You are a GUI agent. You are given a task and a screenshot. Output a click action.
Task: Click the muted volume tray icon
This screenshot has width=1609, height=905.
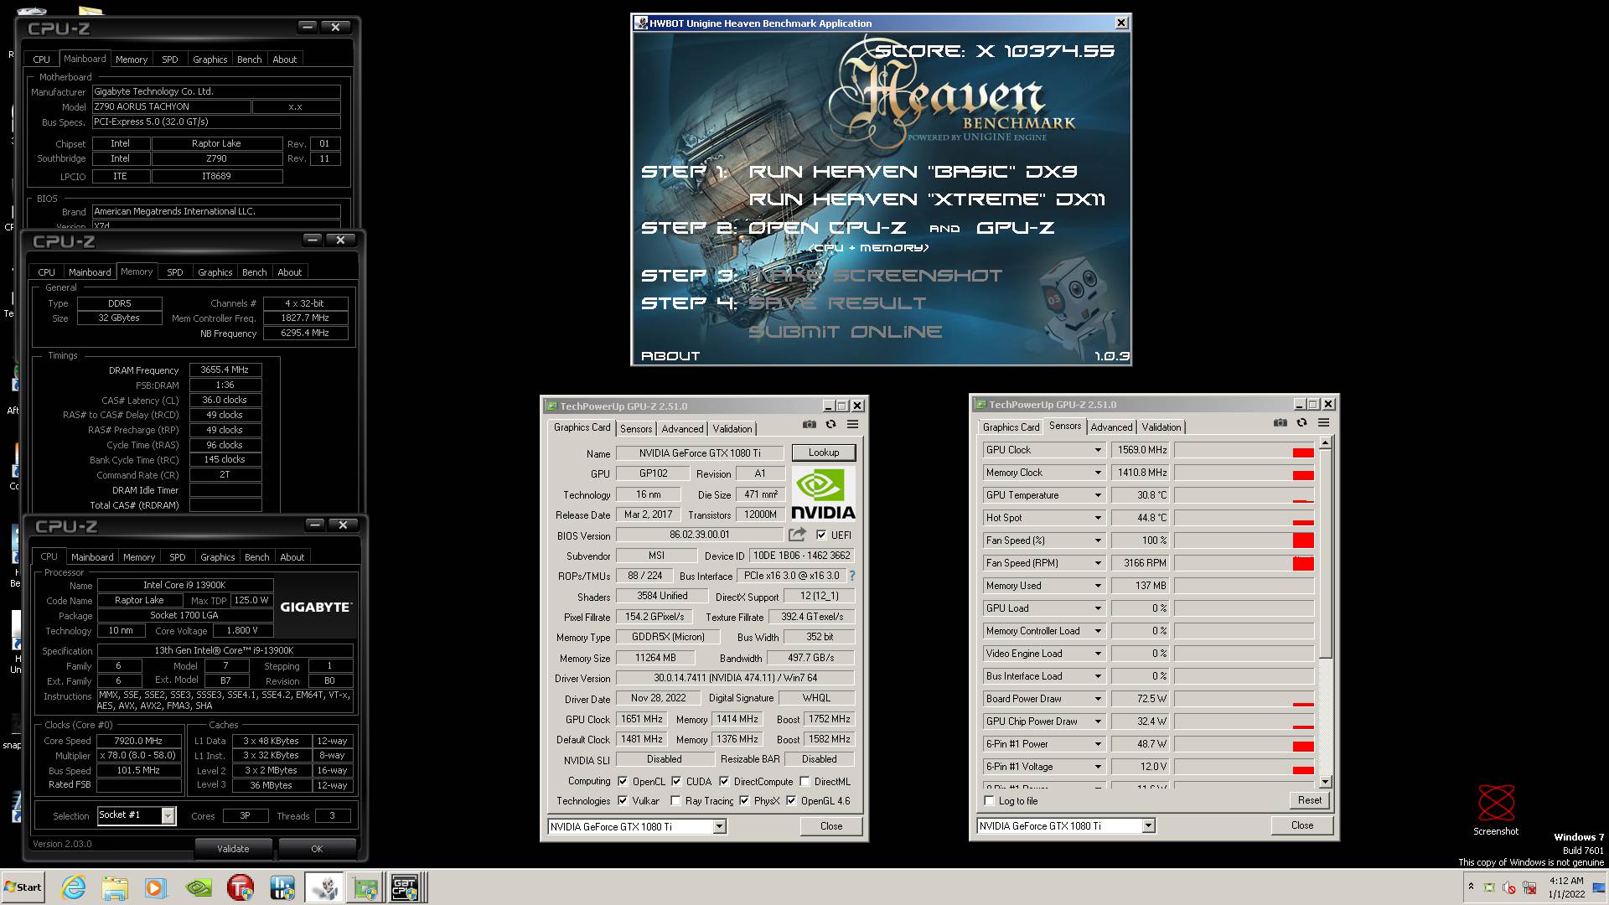pyautogui.click(x=1509, y=887)
